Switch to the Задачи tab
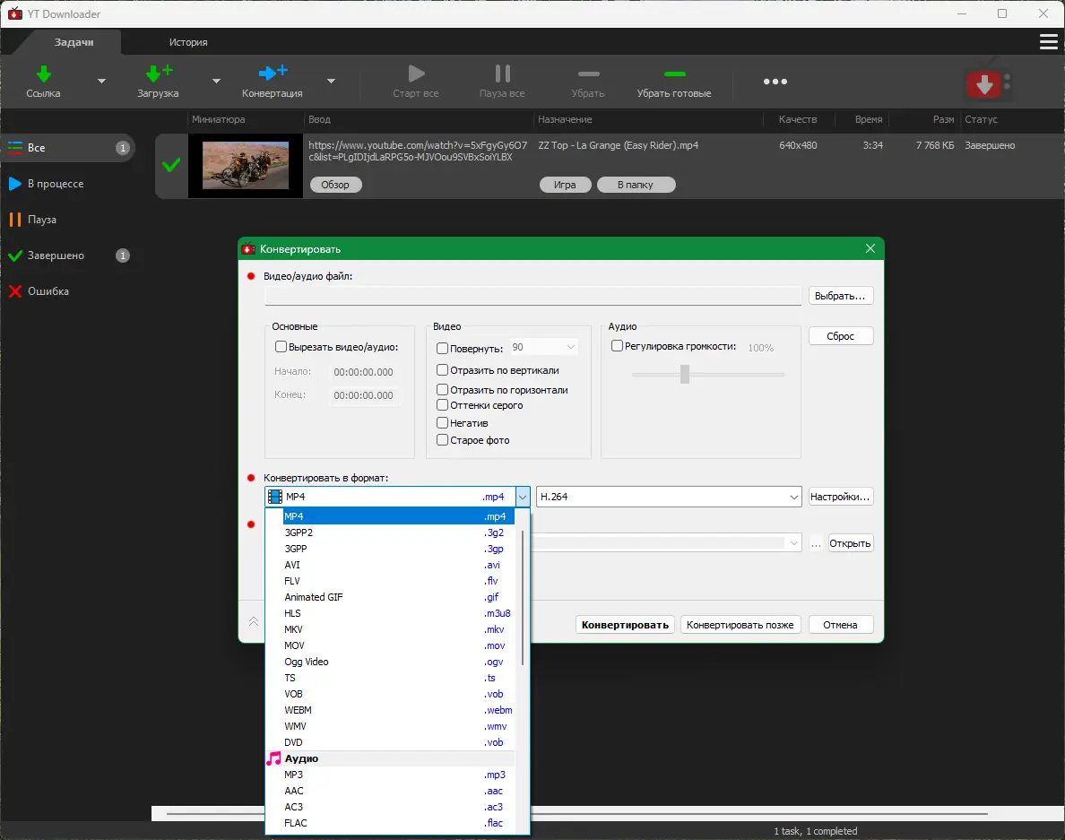 [x=75, y=41]
